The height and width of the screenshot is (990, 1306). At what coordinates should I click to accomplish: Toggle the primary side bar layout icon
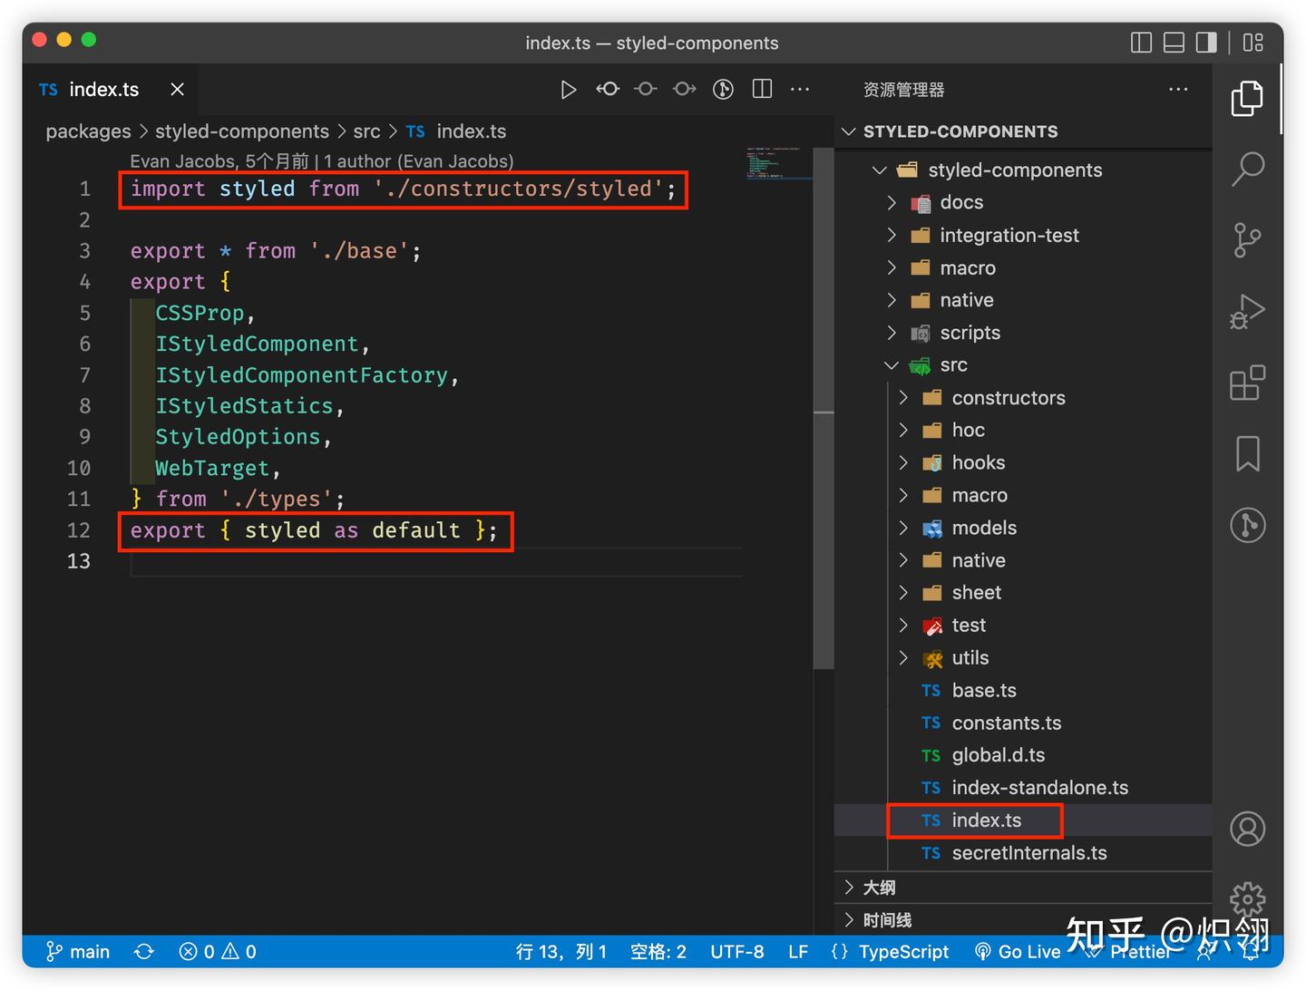[x=1140, y=42]
